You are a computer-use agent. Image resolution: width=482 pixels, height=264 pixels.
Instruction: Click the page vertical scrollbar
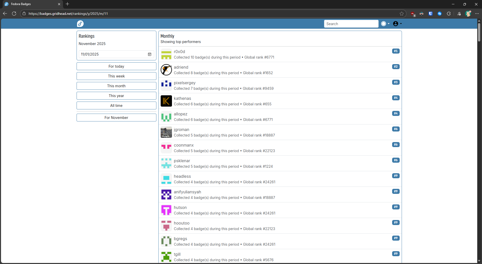point(479,33)
